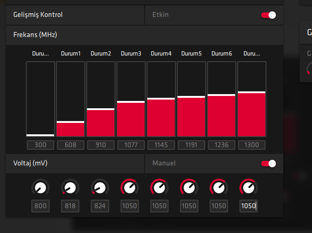Click the Gelişmiş Kontrol label
312x233 pixels.
38,15
